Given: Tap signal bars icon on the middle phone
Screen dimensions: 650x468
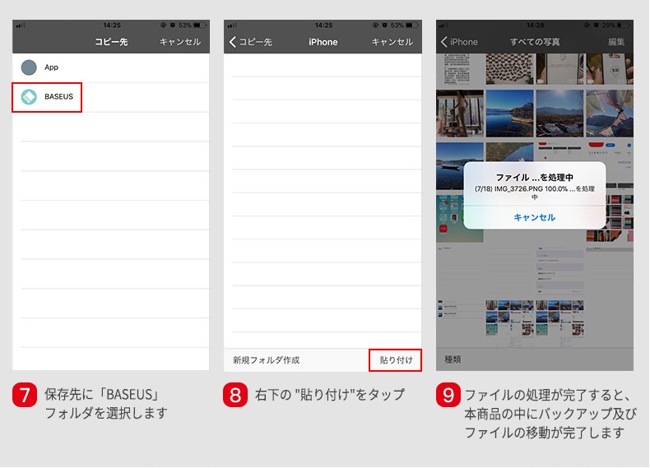Looking at the screenshot, I should point(231,25).
